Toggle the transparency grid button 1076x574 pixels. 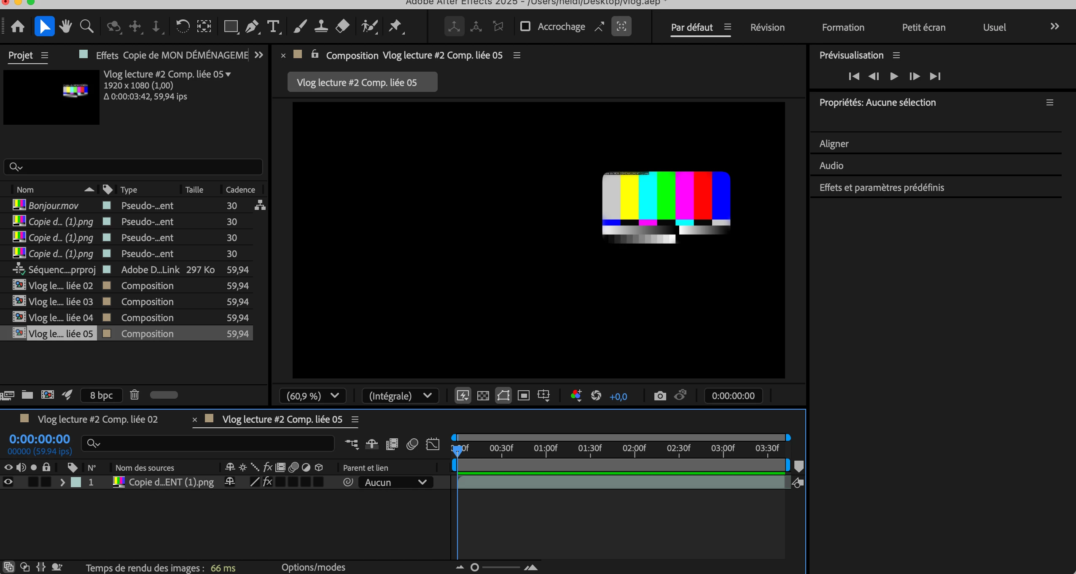483,396
